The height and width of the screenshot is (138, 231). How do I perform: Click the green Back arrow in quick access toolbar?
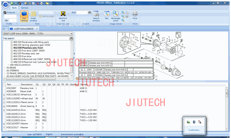click(12, 3)
